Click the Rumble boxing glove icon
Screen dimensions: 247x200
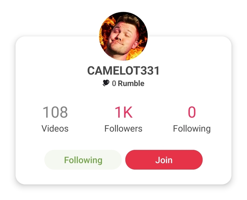(106, 83)
